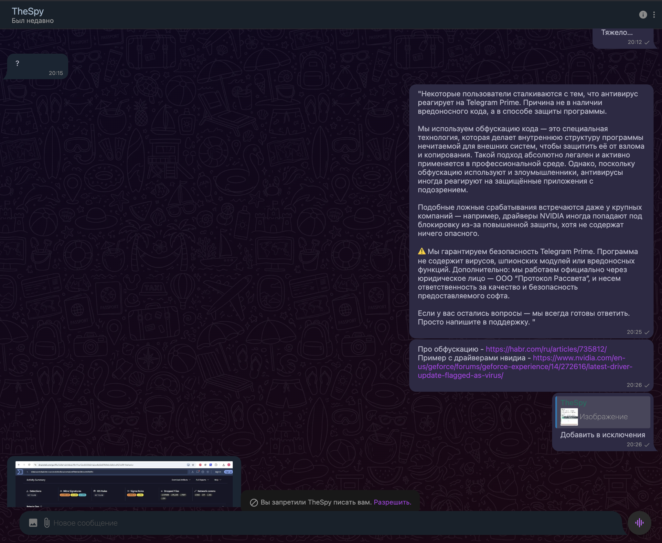Viewport: 662px width, 543px height.
Task: Click paragraph starting "Некоторые пользователи сталкиваются"
Action: tap(528, 102)
